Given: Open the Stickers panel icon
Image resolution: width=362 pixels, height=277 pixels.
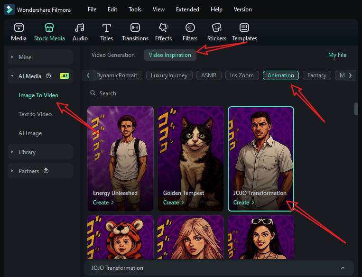Looking at the screenshot, I should (x=216, y=28).
